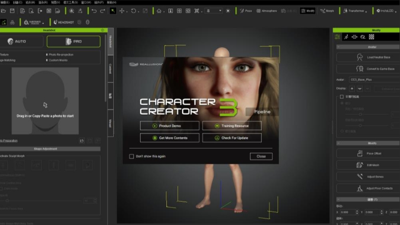This screenshot has height=225, width=400.
Task: Click the Substance Painter toolbar icon
Action: tap(32, 23)
